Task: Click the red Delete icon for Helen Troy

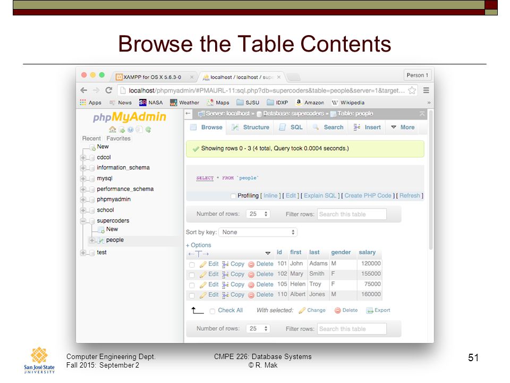Action: [x=251, y=285]
